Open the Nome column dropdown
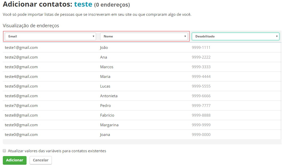This screenshot has width=282, height=167. click(x=144, y=36)
